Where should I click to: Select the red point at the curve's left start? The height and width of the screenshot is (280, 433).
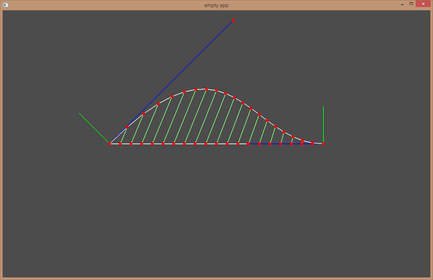(109, 144)
